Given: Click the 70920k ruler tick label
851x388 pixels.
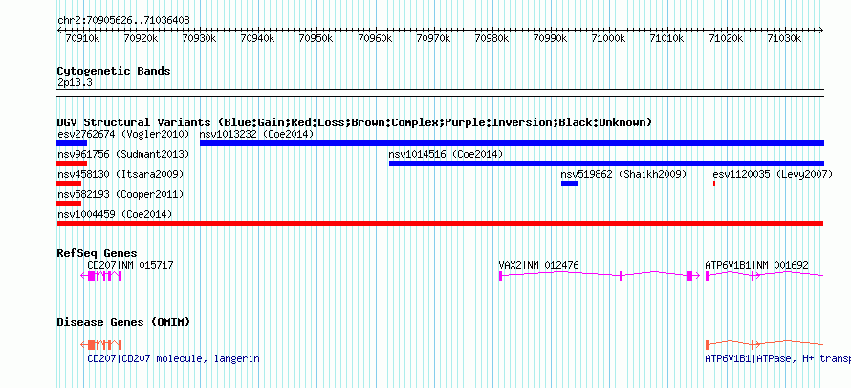Looking at the screenshot, I should pyautogui.click(x=141, y=38).
